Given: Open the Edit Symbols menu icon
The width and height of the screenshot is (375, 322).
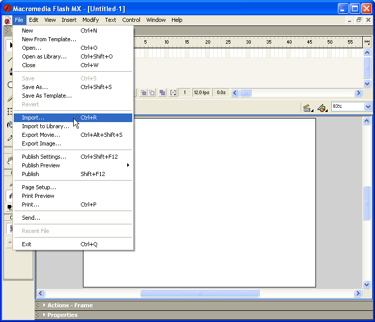Looking at the screenshot, I should pos(323,108).
